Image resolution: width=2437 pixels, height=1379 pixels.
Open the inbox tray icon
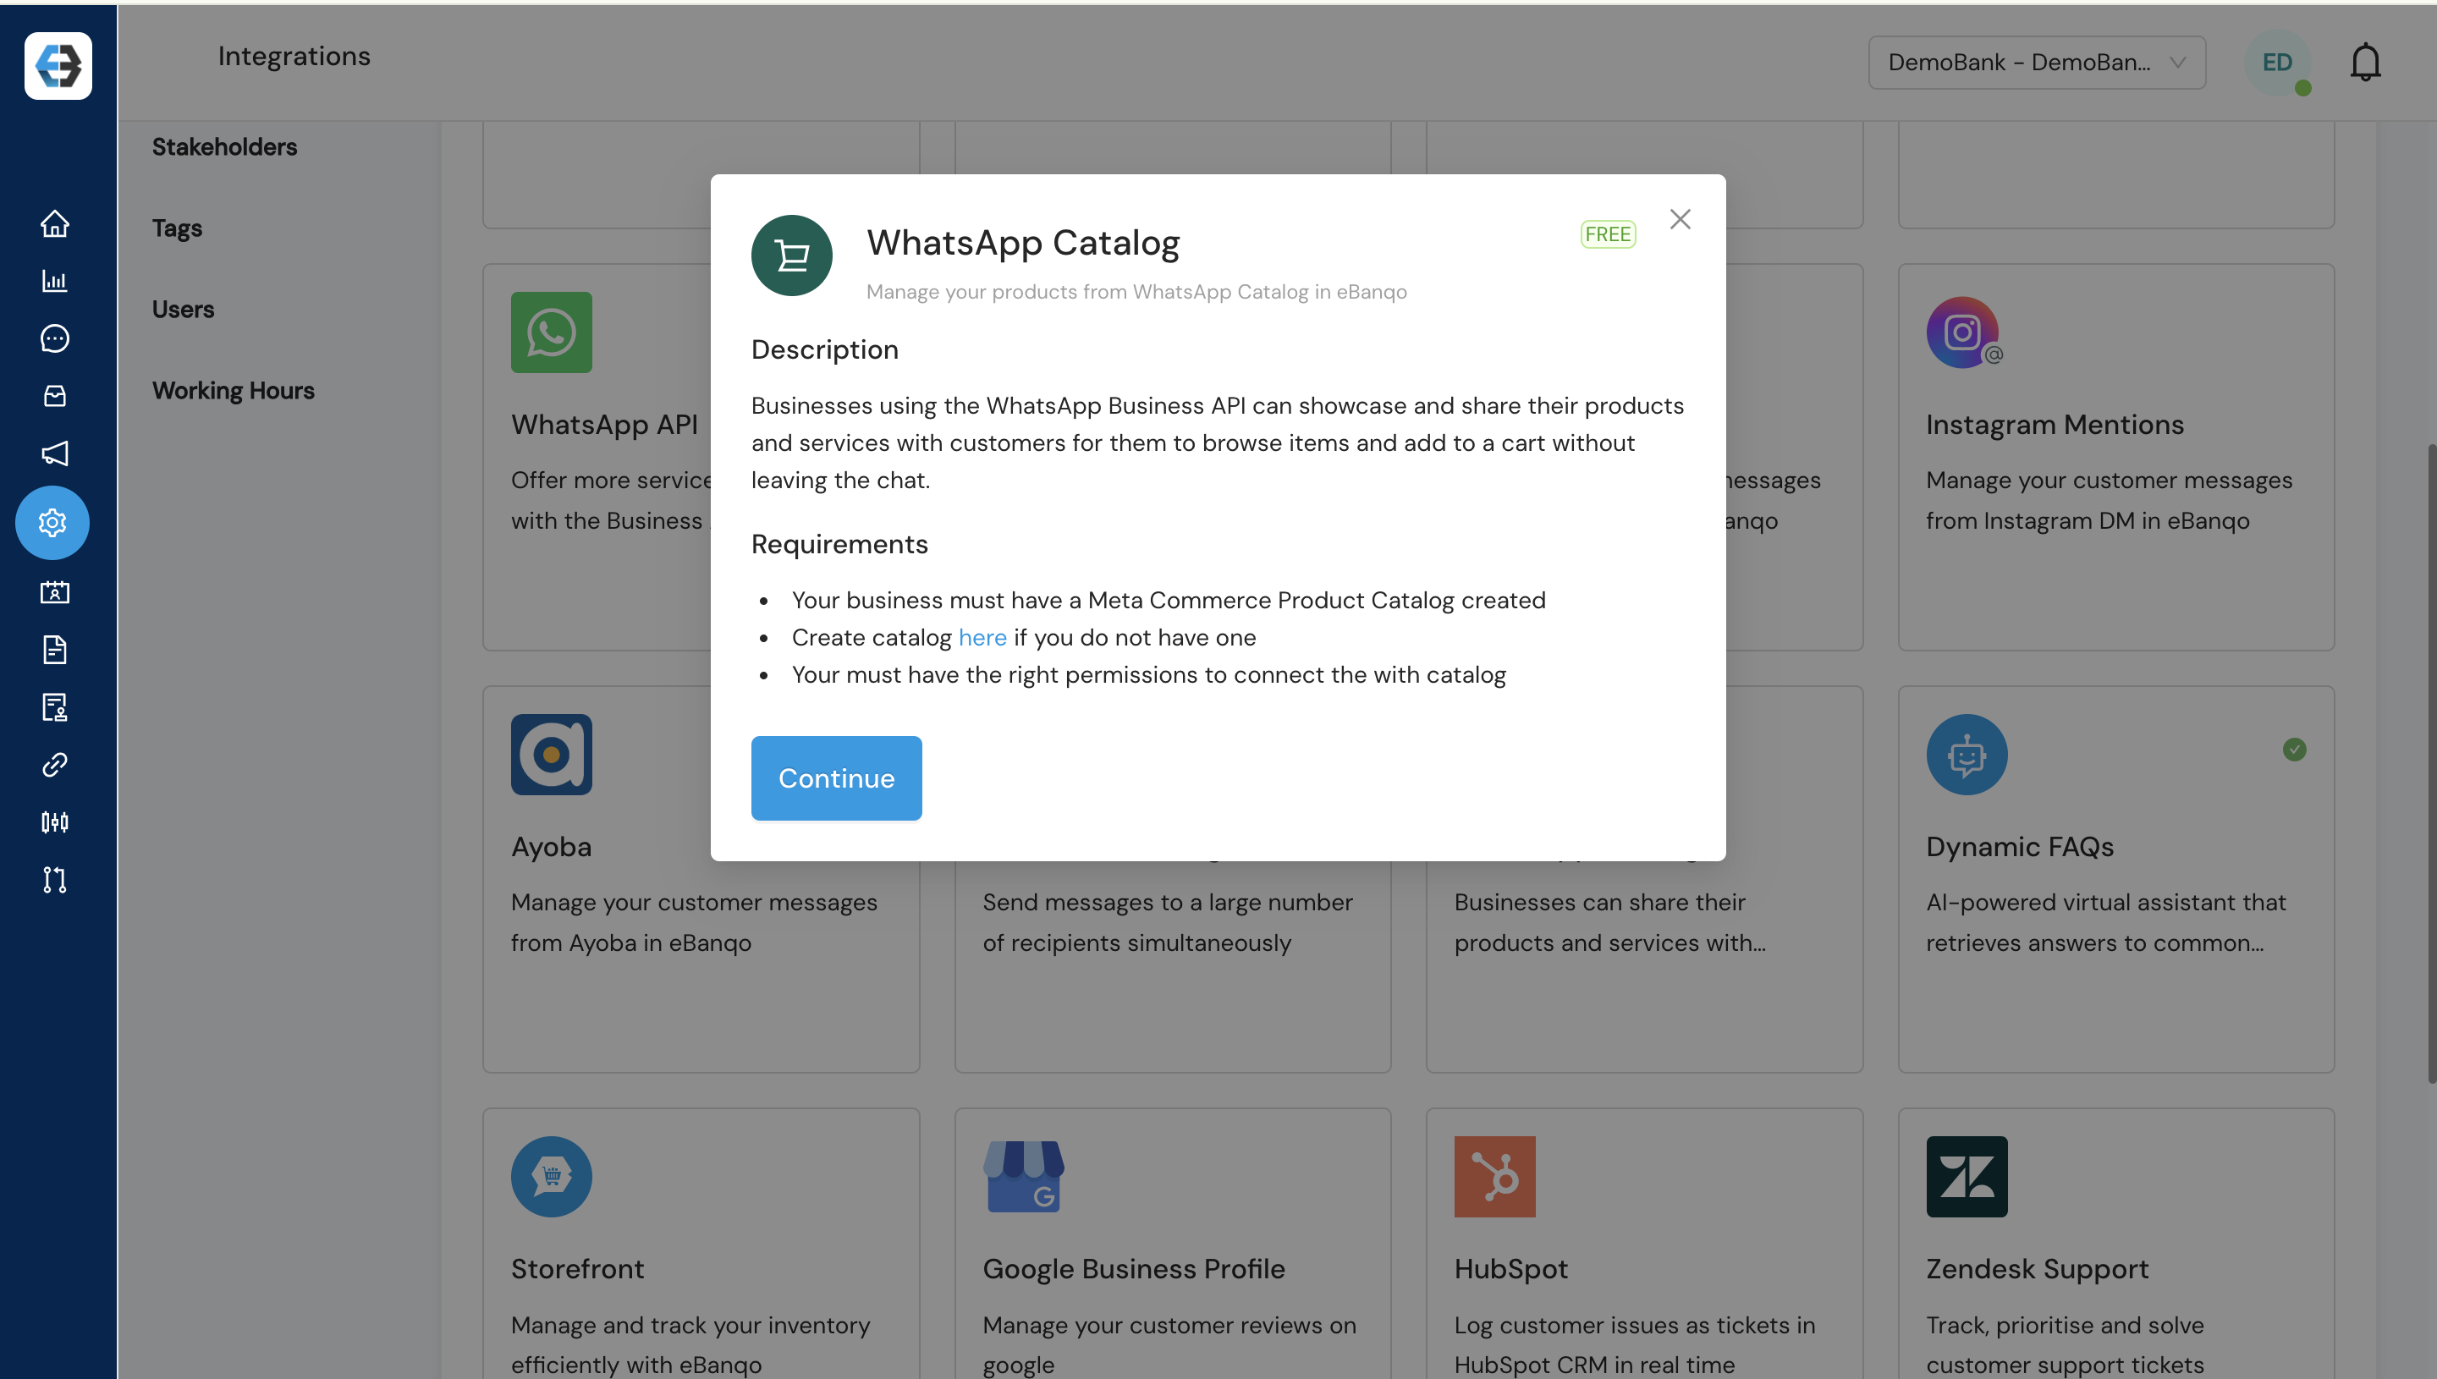[55, 396]
